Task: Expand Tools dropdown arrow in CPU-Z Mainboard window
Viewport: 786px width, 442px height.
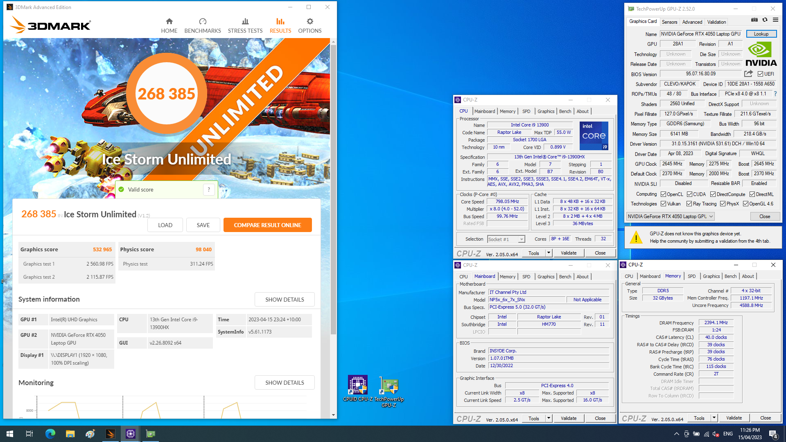Action: [x=549, y=418]
